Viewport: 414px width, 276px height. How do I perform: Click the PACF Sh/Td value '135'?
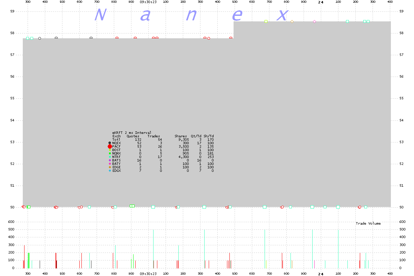pyautogui.click(x=211, y=146)
